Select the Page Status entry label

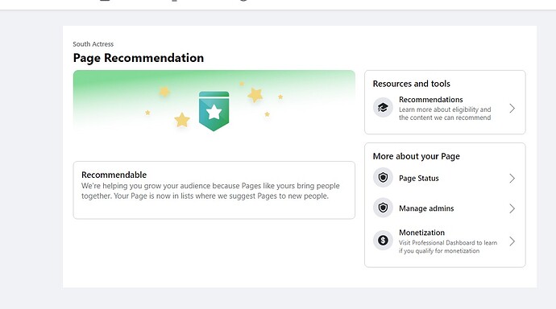click(419, 179)
